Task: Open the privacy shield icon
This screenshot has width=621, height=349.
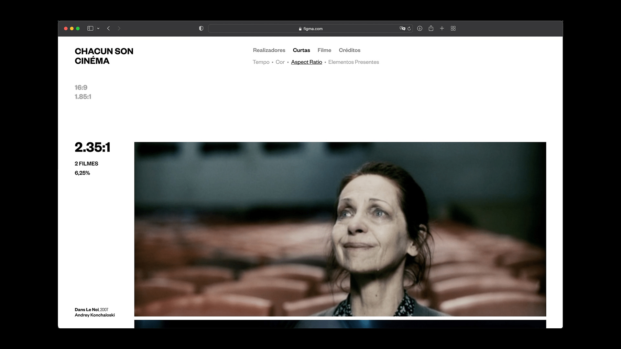Action: (201, 28)
